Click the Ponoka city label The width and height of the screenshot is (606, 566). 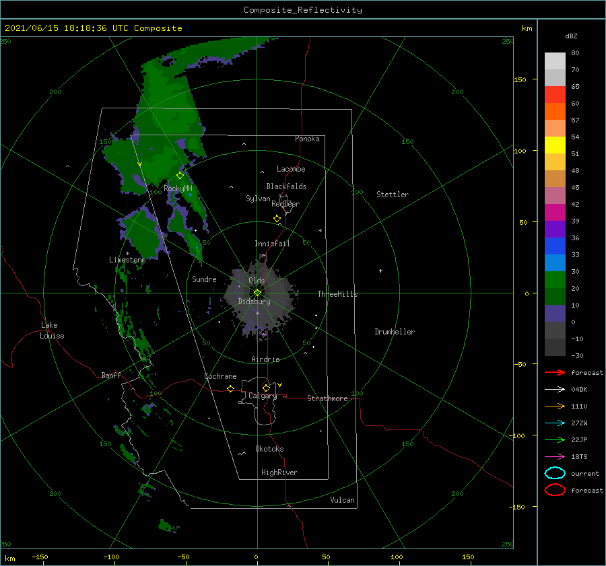pos(307,139)
